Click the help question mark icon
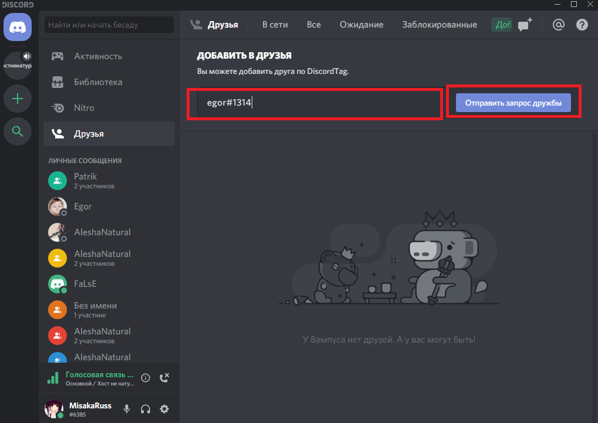The height and width of the screenshot is (423, 598). [582, 25]
